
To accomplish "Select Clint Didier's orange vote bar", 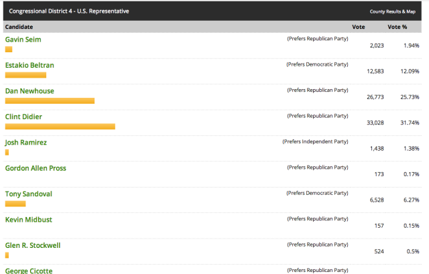I will pyautogui.click(x=60, y=127).
